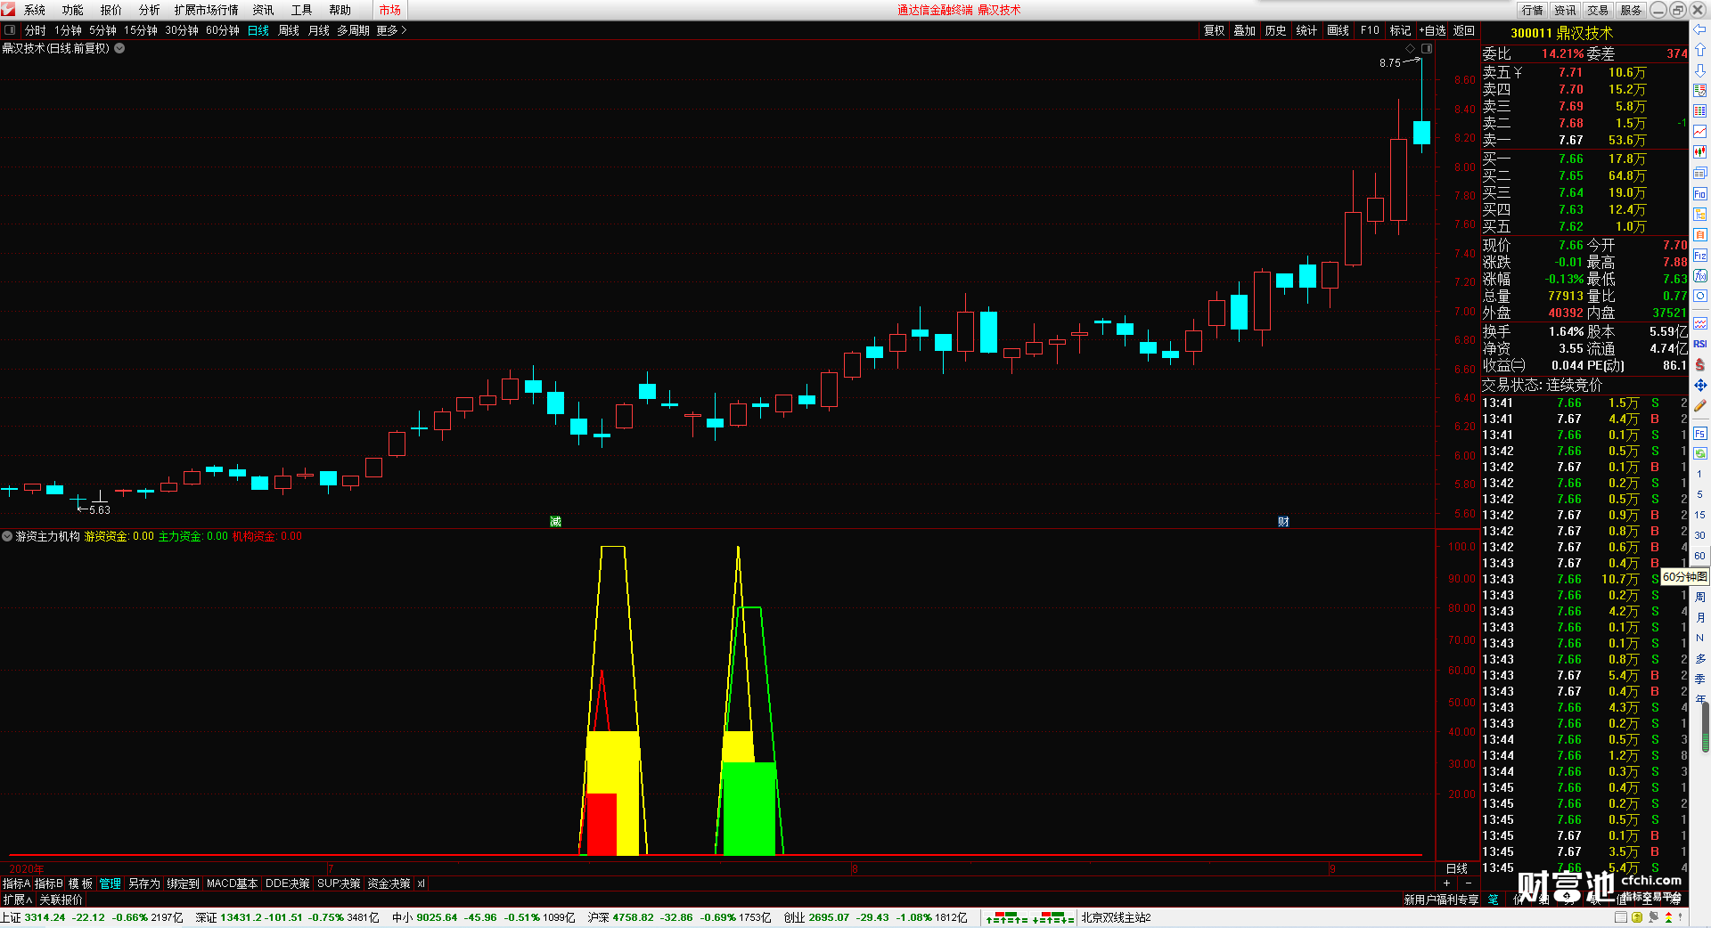
Task: Click the down arrow sidebar icon
Action: (x=1700, y=70)
